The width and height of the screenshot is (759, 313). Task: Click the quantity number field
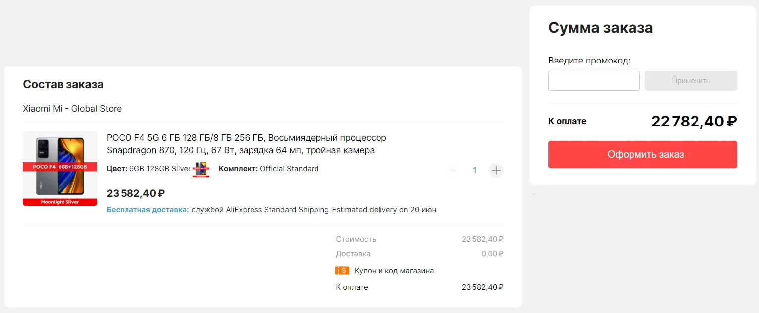click(474, 170)
